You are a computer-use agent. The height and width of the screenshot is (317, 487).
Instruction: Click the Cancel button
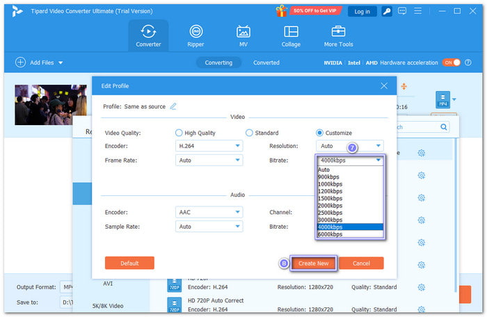(x=361, y=263)
